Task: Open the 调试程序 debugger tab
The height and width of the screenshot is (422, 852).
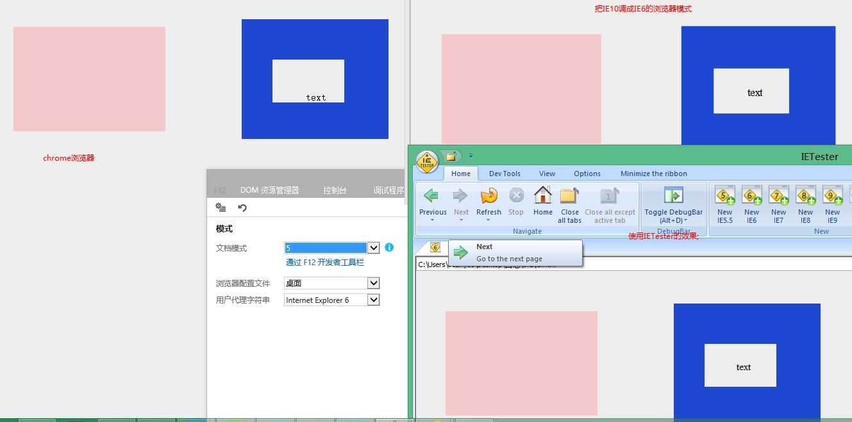Action: (x=388, y=190)
